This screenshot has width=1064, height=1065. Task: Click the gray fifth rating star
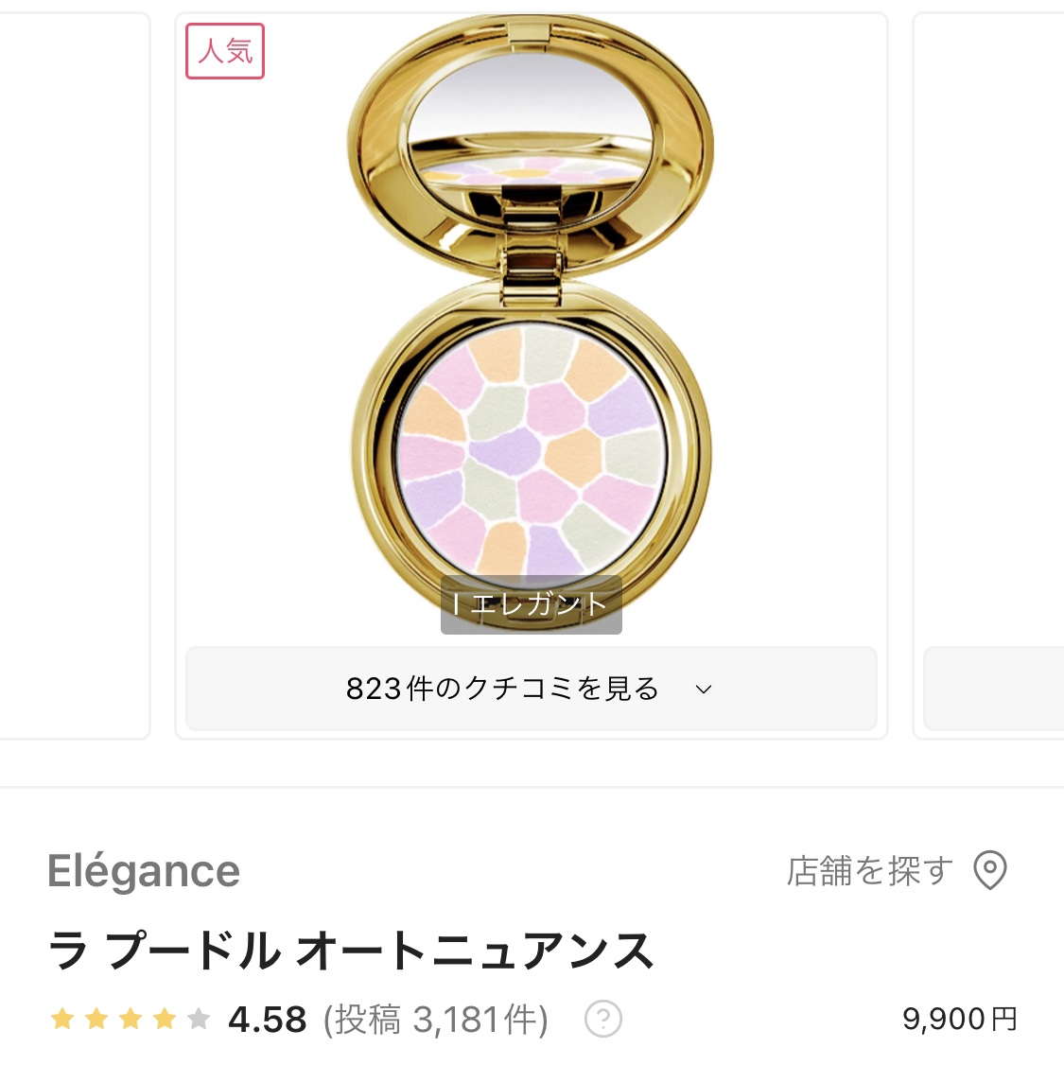click(199, 1020)
